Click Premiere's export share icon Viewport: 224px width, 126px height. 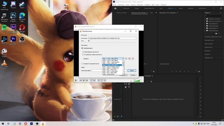pyautogui.click(x=221, y=8)
